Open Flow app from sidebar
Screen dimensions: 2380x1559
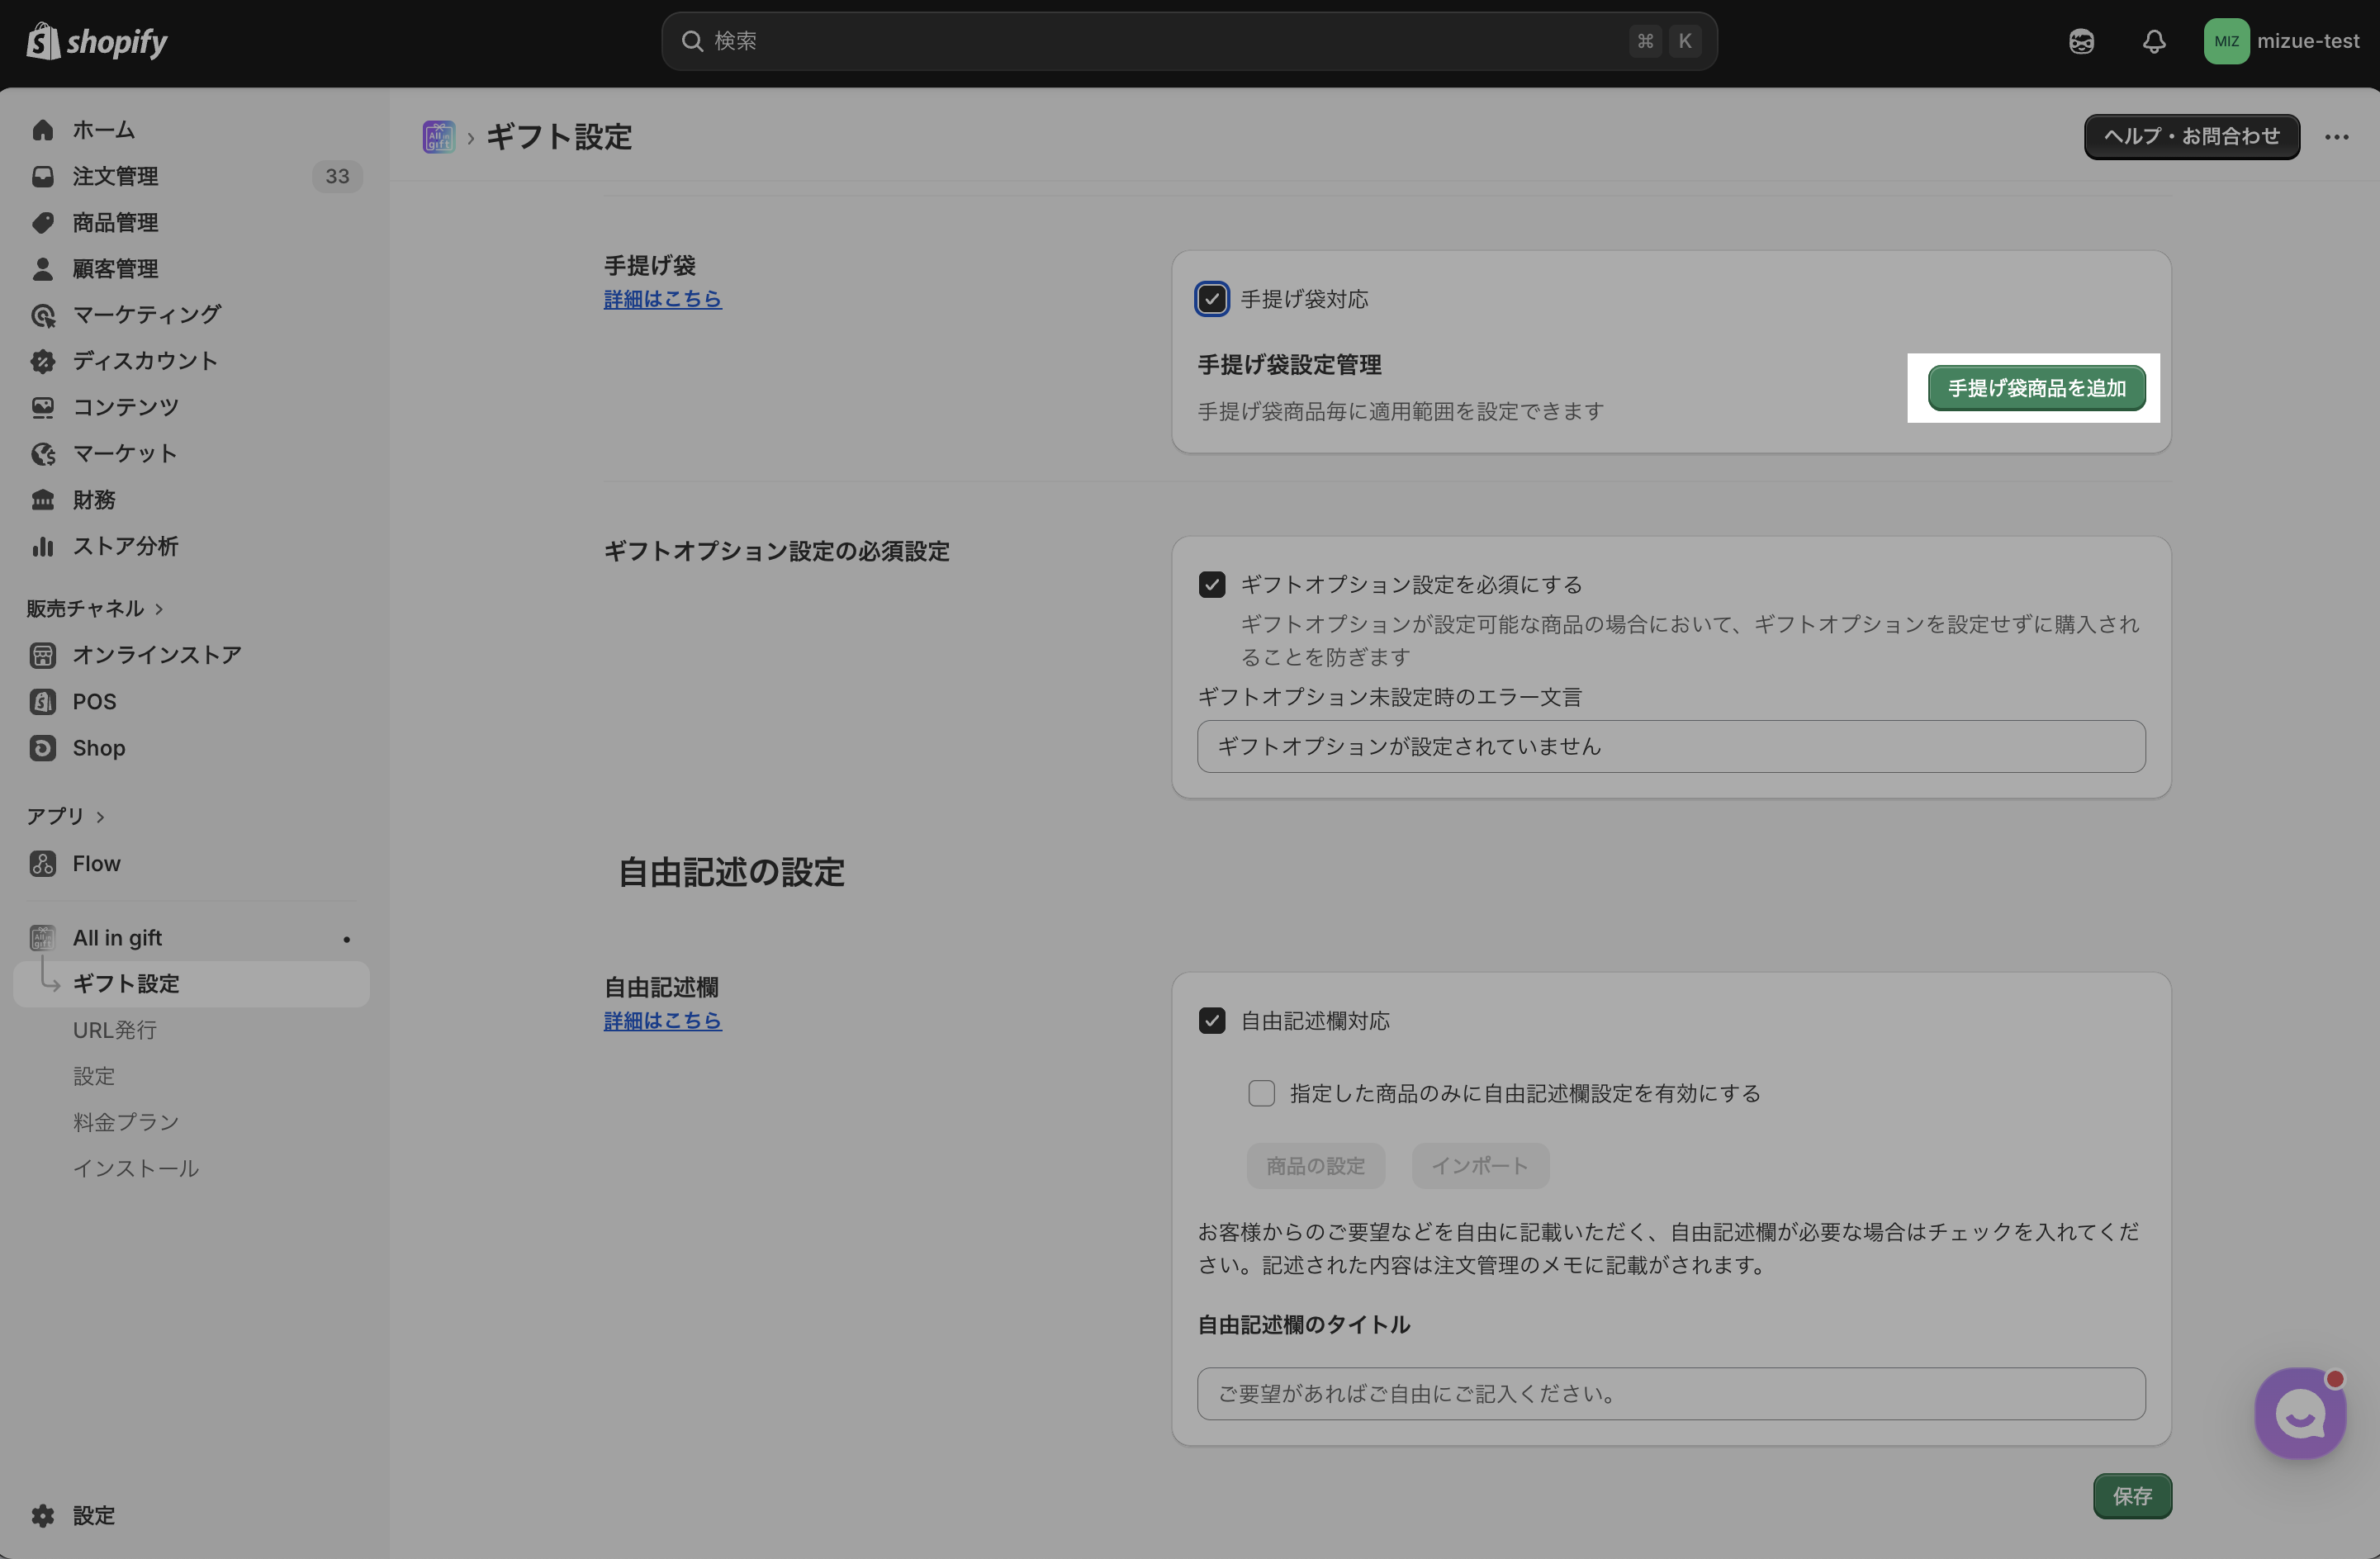96,863
